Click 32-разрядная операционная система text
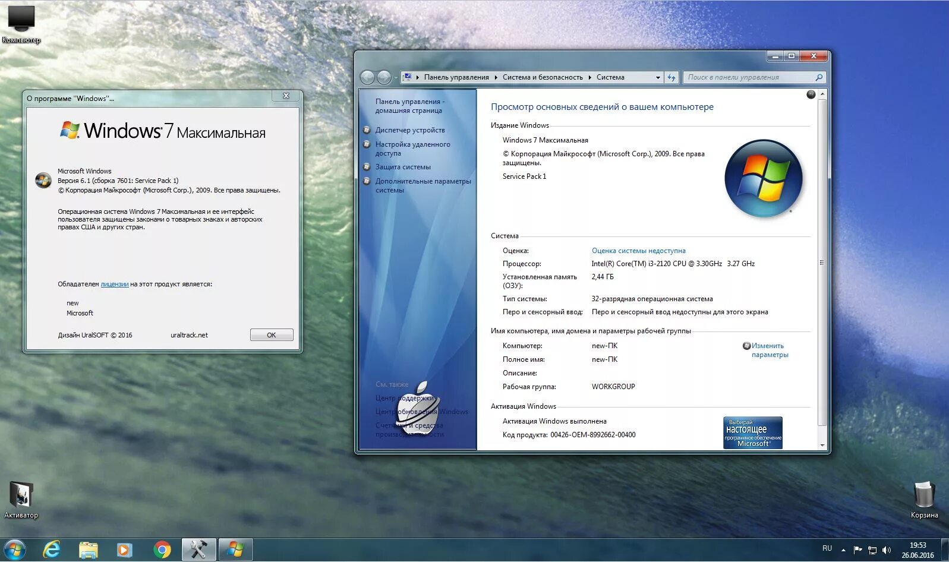949x562 pixels. point(652,299)
